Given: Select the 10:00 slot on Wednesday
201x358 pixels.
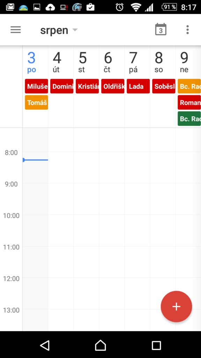Looking at the screenshot, I should (x=86, y=230).
